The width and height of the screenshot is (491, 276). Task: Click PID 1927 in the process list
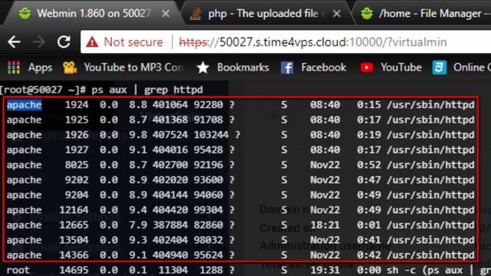(x=77, y=149)
